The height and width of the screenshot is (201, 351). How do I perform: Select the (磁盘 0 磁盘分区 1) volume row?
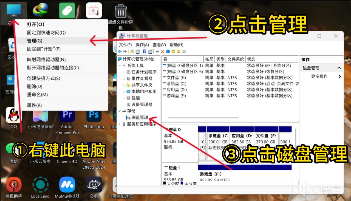tap(230, 66)
